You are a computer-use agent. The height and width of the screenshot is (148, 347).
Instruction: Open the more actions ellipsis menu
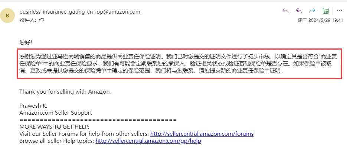tap(340, 11)
